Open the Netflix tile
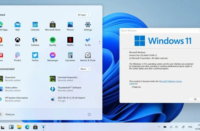This screenshot has width=200, height=131. [x=70, y=42]
